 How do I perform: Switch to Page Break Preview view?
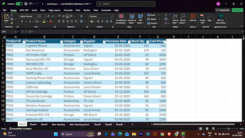[213, 129]
